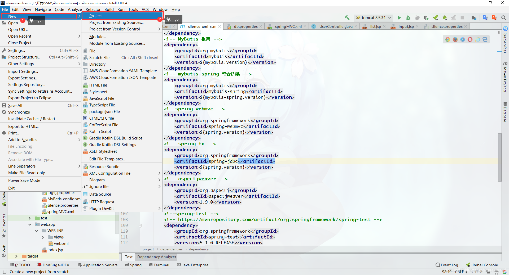Click the editor vertical scrollbar thumb

[500, 157]
